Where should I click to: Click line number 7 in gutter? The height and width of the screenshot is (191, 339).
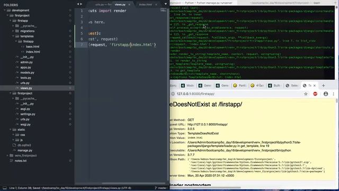[82, 45]
